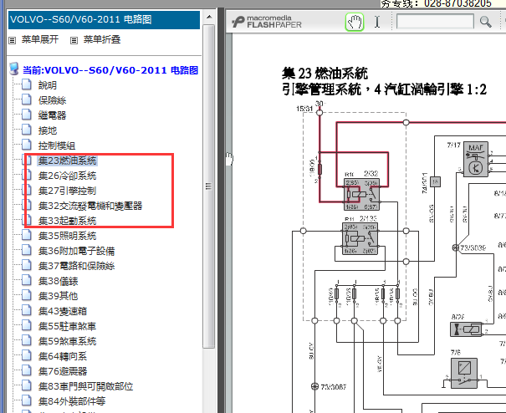Image resolution: width=506 pixels, height=413 pixels.
Task: Collapse all menus via 菜单折叠
Action: point(102,39)
